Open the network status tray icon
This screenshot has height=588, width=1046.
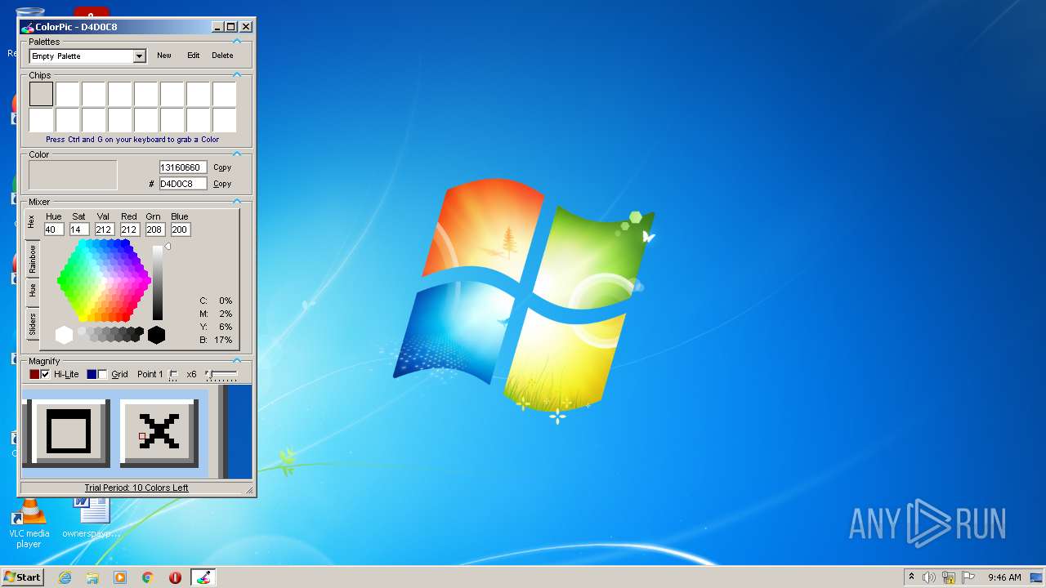[x=949, y=577]
